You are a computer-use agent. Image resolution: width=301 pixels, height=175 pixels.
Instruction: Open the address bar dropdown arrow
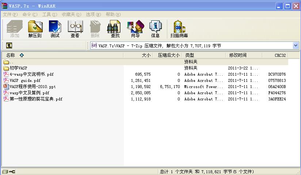tap(296, 45)
